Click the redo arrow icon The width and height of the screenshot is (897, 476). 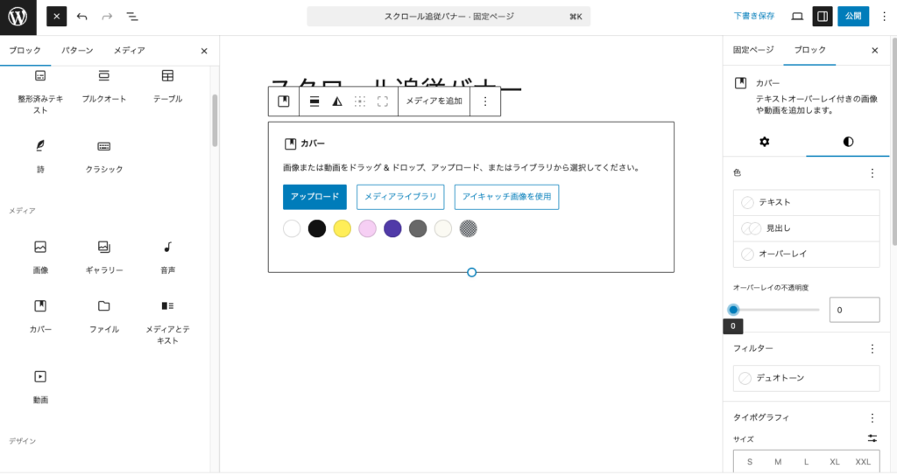pyautogui.click(x=107, y=17)
